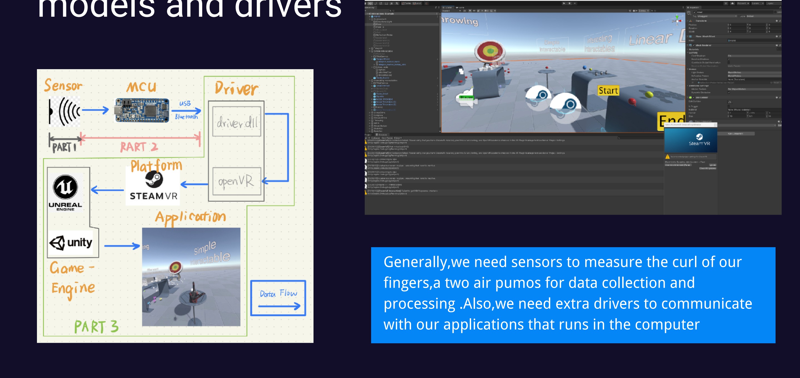The width and height of the screenshot is (800, 378).
Task: Click the Play button in Unity toolbar
Action: pos(564,3)
